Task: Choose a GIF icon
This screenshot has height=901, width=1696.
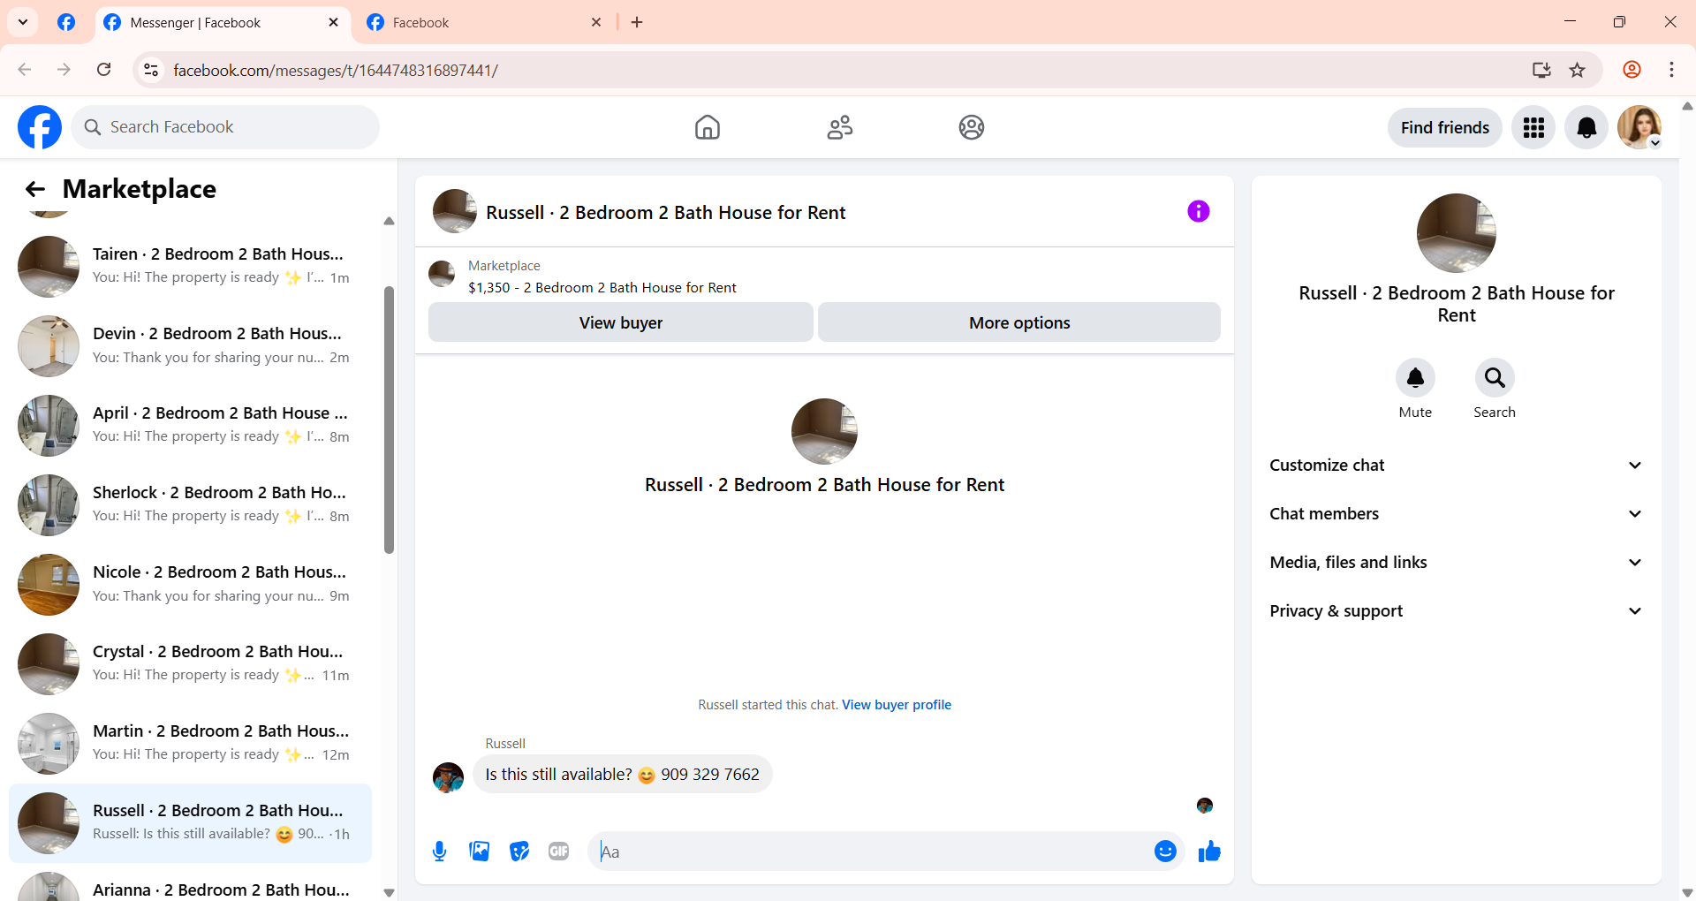Action: click(558, 851)
